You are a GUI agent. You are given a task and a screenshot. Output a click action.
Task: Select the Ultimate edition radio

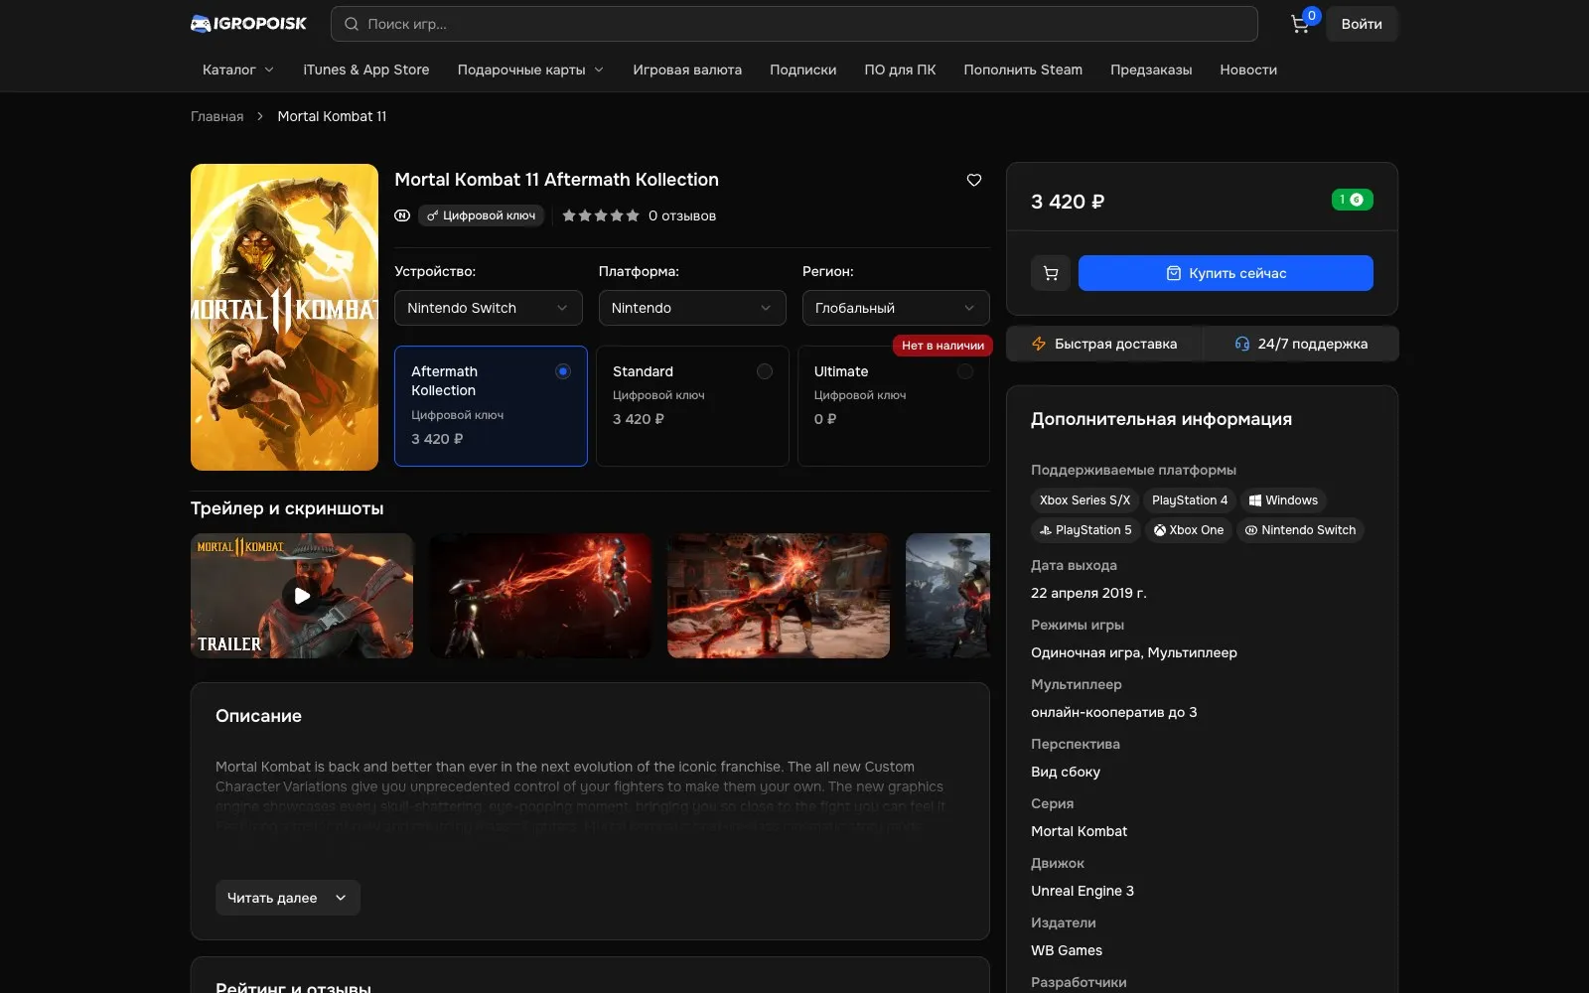965,371
